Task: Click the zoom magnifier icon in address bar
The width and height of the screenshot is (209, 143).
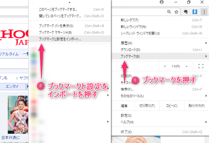Action: [169, 12]
